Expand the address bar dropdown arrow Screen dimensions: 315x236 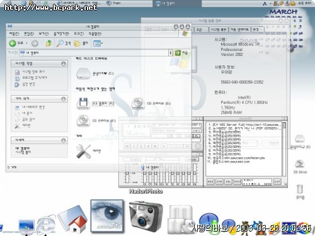pos(171,53)
